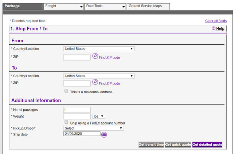Click the magnifier icon beside To ZIP
Viewport: 235px width, 154px height.
95,82
